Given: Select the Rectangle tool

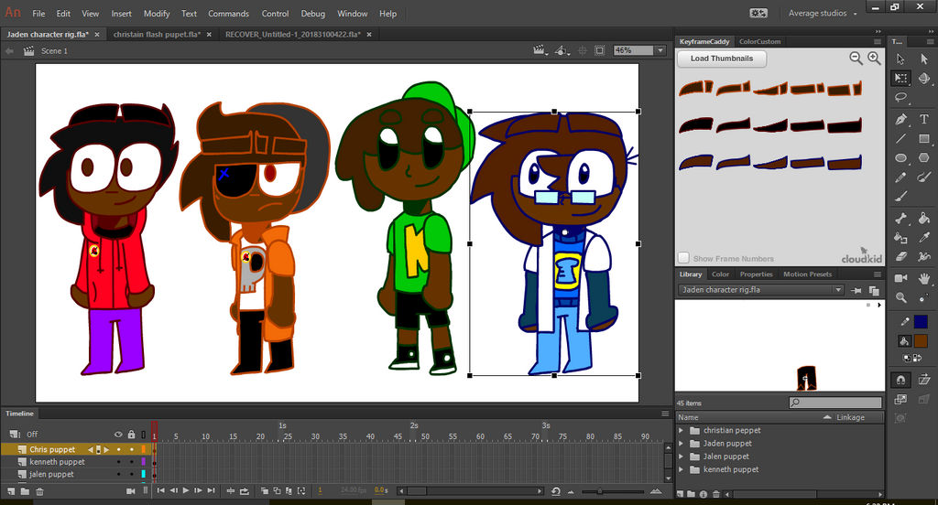Looking at the screenshot, I should [x=924, y=139].
